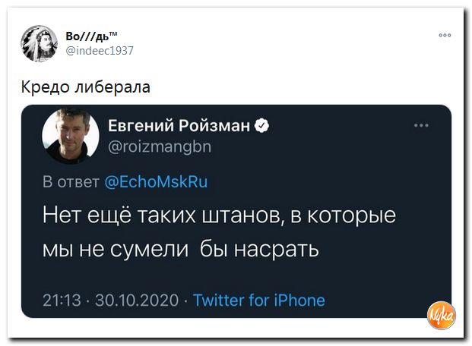Screen dimensions: 472x346
Task: Follow the @EchoMskRu mention link
Action: coord(156,182)
